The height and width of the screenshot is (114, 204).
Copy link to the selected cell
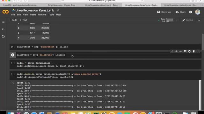181,51
